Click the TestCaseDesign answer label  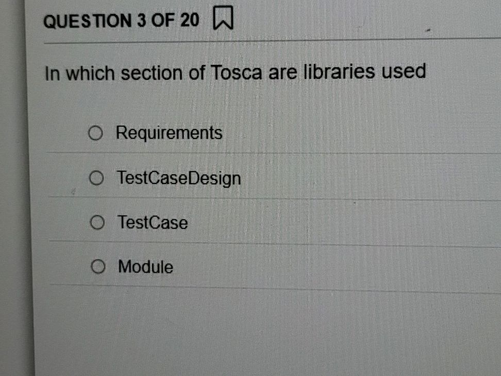[x=179, y=178]
